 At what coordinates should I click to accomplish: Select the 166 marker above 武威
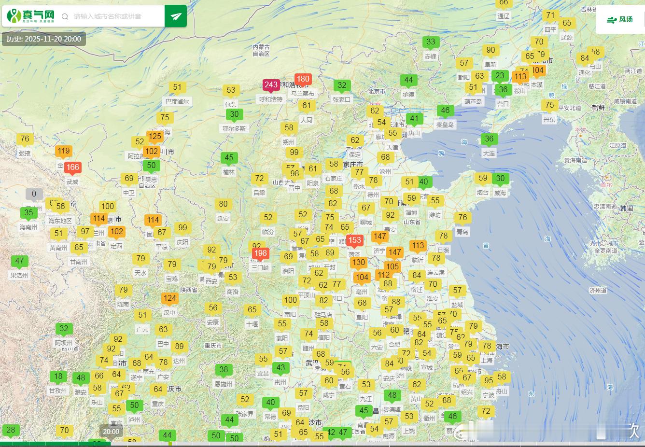[x=72, y=168]
